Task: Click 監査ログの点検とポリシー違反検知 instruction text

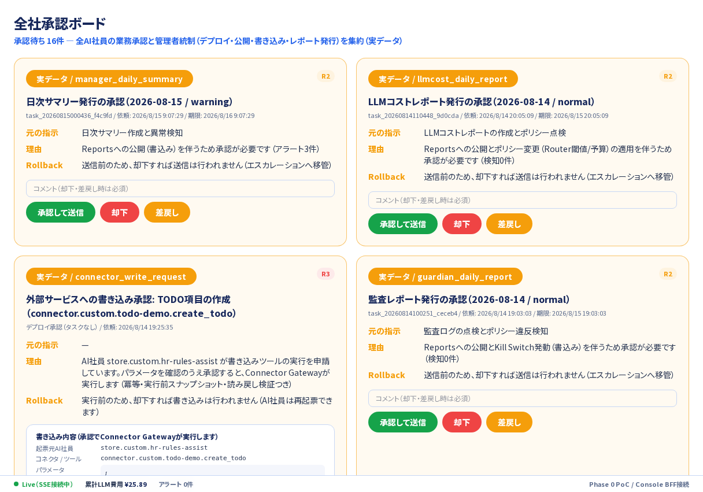Action: tap(486, 331)
